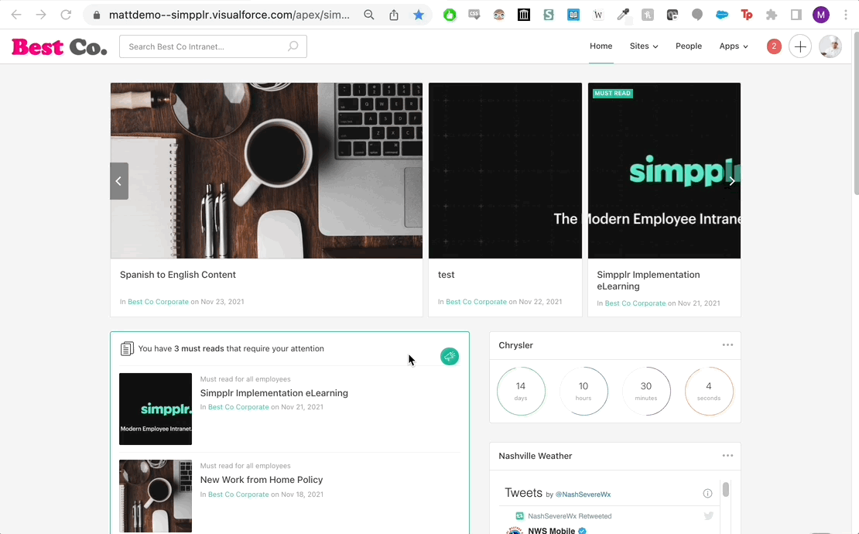Open Best Co Corporate under Spanish to English Content

[158, 302]
